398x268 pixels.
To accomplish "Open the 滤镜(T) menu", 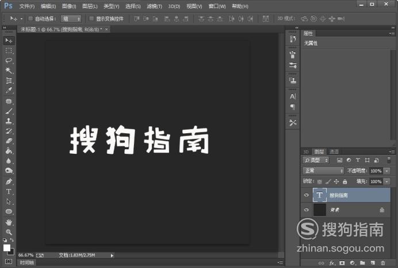I will pyautogui.click(x=154, y=6).
